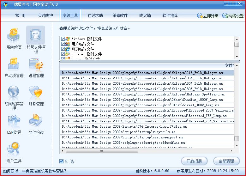Open 进程管理 process manager

[x=36, y=68]
